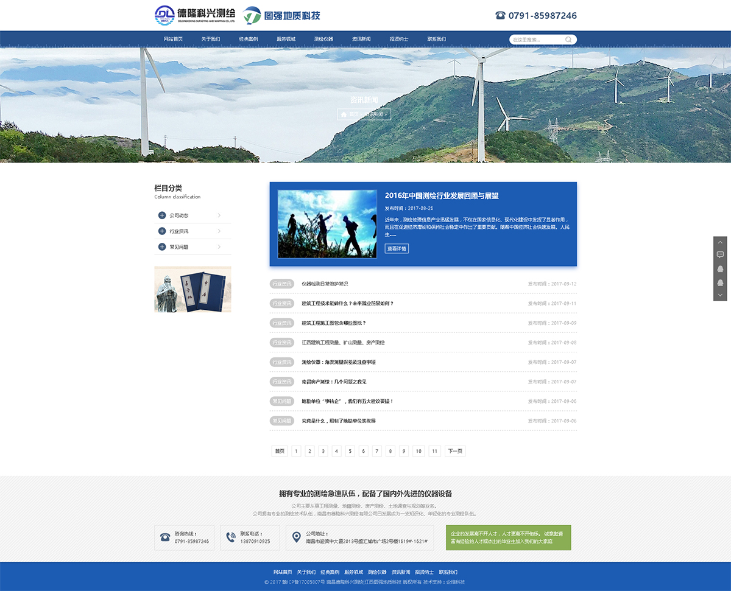Viewport: 731px width, 591px height.
Task: Go to 首页 in pagination
Action: [280, 451]
